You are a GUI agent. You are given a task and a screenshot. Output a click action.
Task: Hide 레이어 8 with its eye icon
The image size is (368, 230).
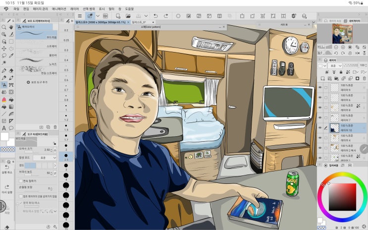(320, 108)
